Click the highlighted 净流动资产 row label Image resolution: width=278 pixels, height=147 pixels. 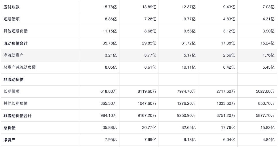14,55
